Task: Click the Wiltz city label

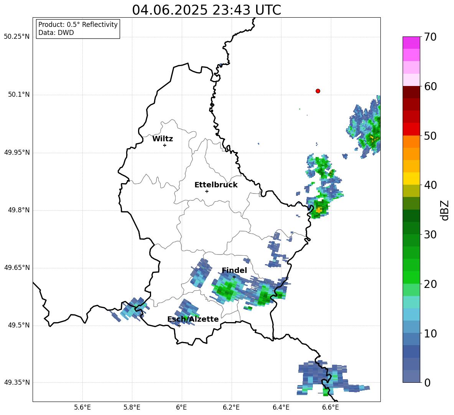Action: (163, 139)
